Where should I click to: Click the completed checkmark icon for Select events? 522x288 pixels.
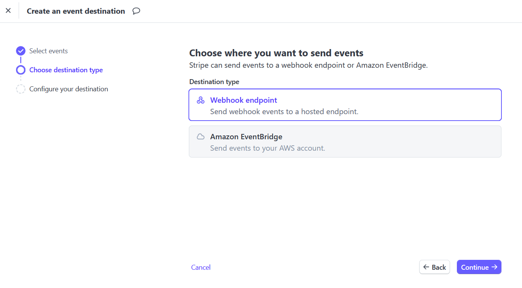[x=21, y=51]
